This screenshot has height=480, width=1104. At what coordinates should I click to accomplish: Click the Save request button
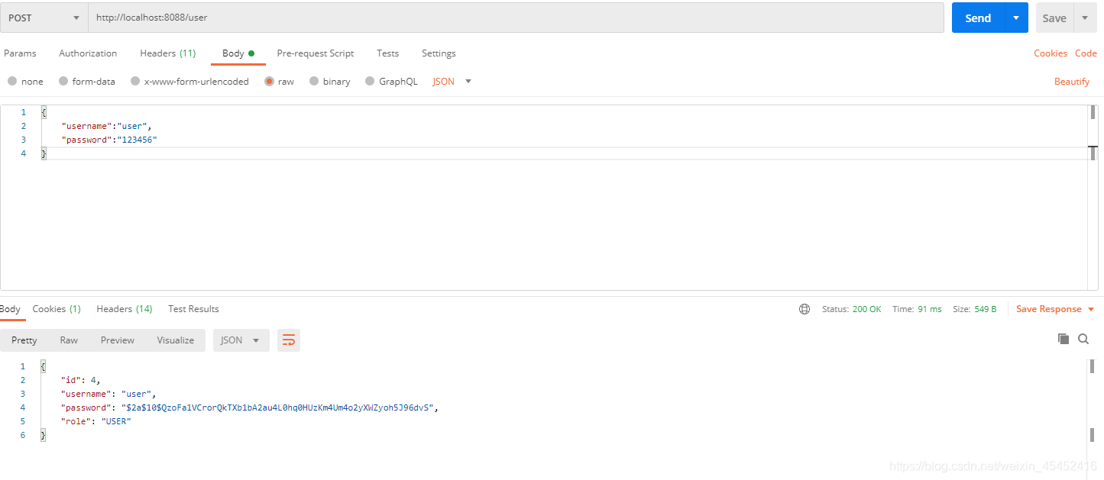point(1054,18)
